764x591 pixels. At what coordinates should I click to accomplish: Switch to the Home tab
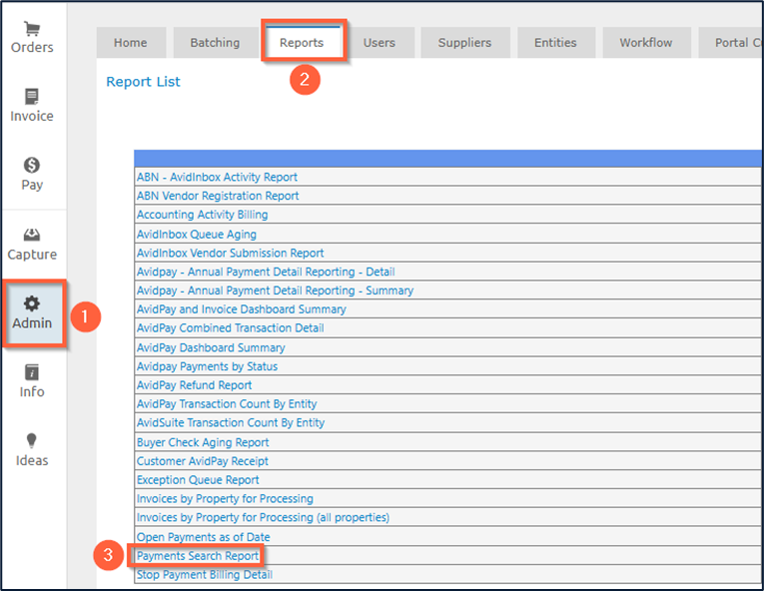click(x=130, y=43)
